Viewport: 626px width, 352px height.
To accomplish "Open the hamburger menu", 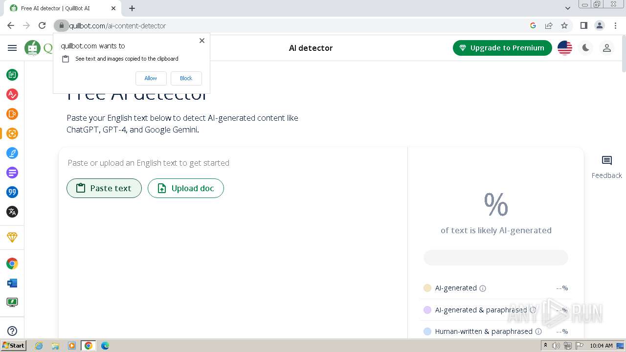I will (12, 48).
